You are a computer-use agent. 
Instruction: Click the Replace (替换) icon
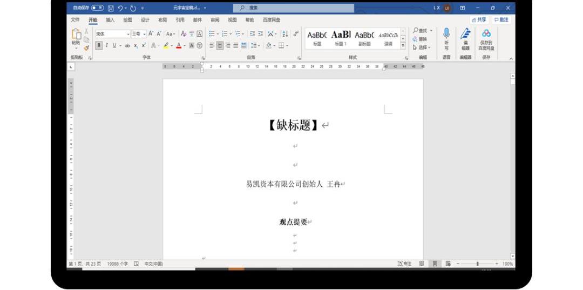420,39
